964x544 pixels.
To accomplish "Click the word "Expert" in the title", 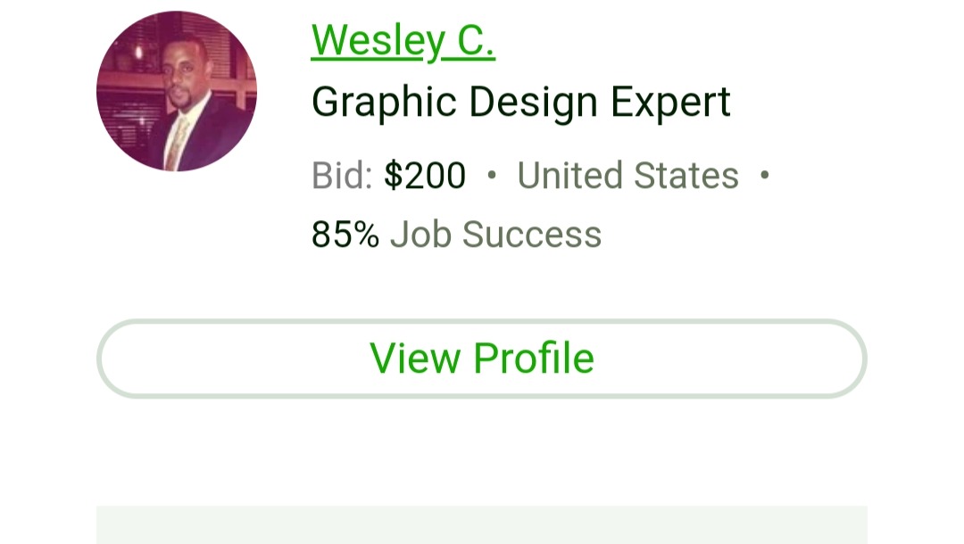I will (670, 103).
